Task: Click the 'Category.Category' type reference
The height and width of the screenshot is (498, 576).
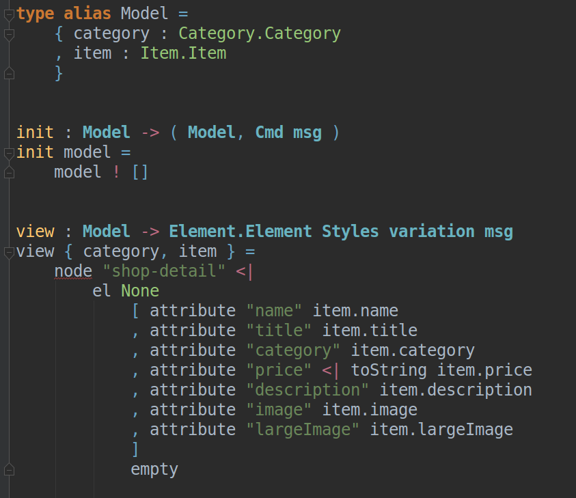Action: point(260,33)
